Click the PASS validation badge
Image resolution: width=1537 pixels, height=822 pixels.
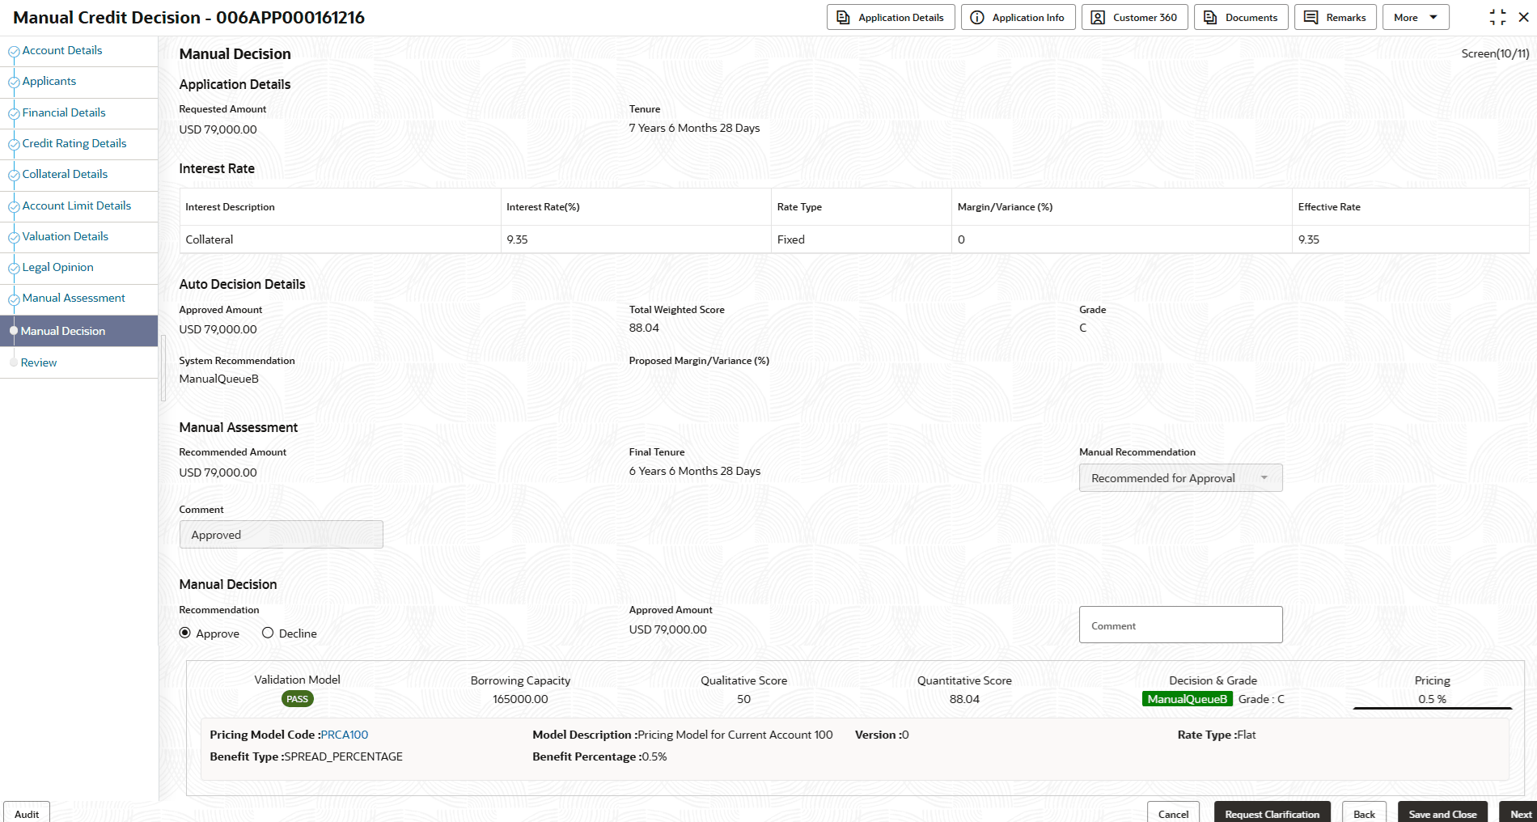click(x=298, y=699)
